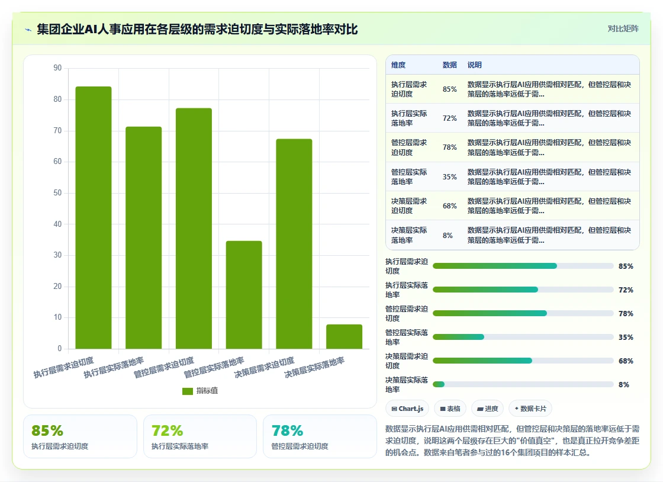Select the 执行层实际落地率 bar in chart
The image size is (663, 482).
tap(144, 237)
